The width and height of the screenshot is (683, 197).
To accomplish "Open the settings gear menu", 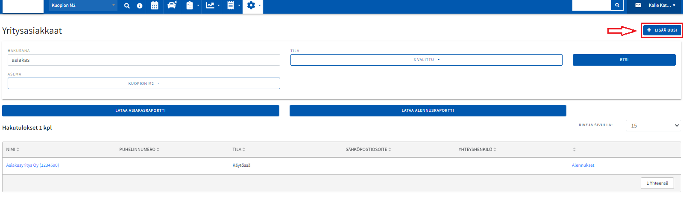I will point(253,6).
